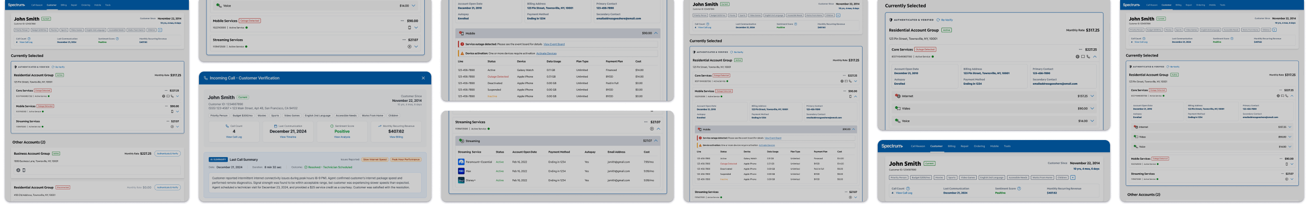The width and height of the screenshot is (1309, 204).
Task: Open View Timeline under Last Communication
Action: click(288, 137)
